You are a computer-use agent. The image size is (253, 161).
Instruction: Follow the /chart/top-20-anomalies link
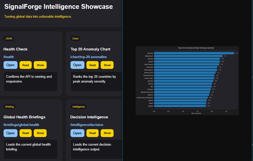[x=89, y=57]
